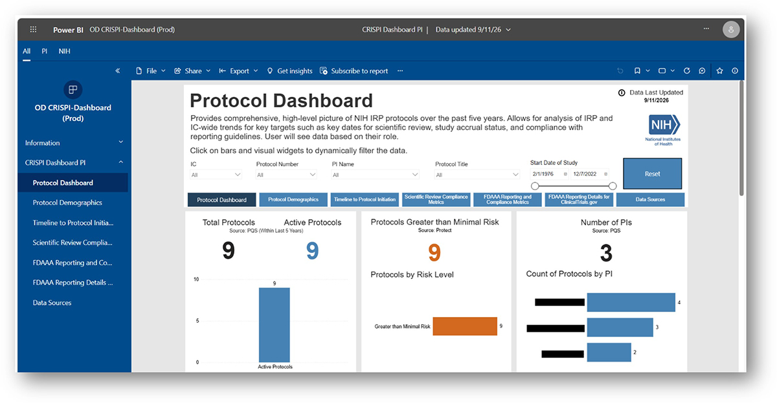The height and width of the screenshot is (403, 777).
Task: Add report to favorites with star
Action: [719, 71]
